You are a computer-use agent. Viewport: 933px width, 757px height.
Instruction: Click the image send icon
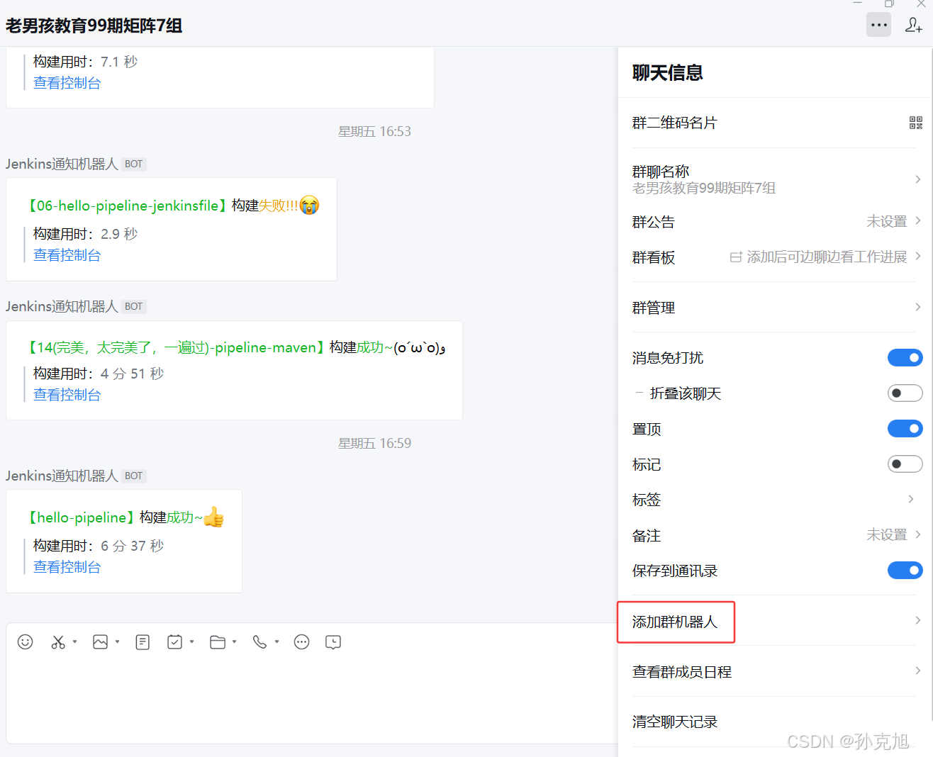101,642
